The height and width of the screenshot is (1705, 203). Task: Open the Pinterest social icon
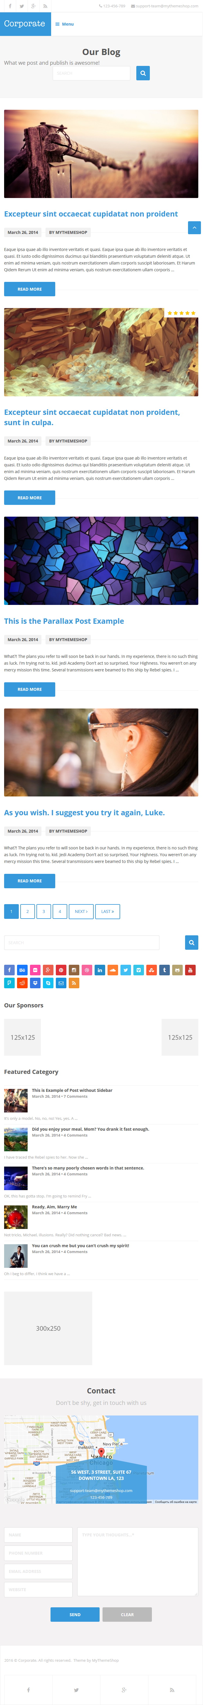61,970
